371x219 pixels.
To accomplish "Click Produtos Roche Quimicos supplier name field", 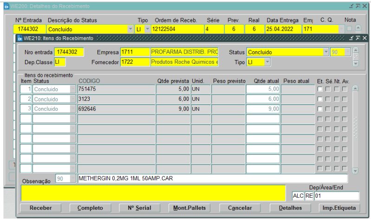I will pyautogui.click(x=184, y=62).
